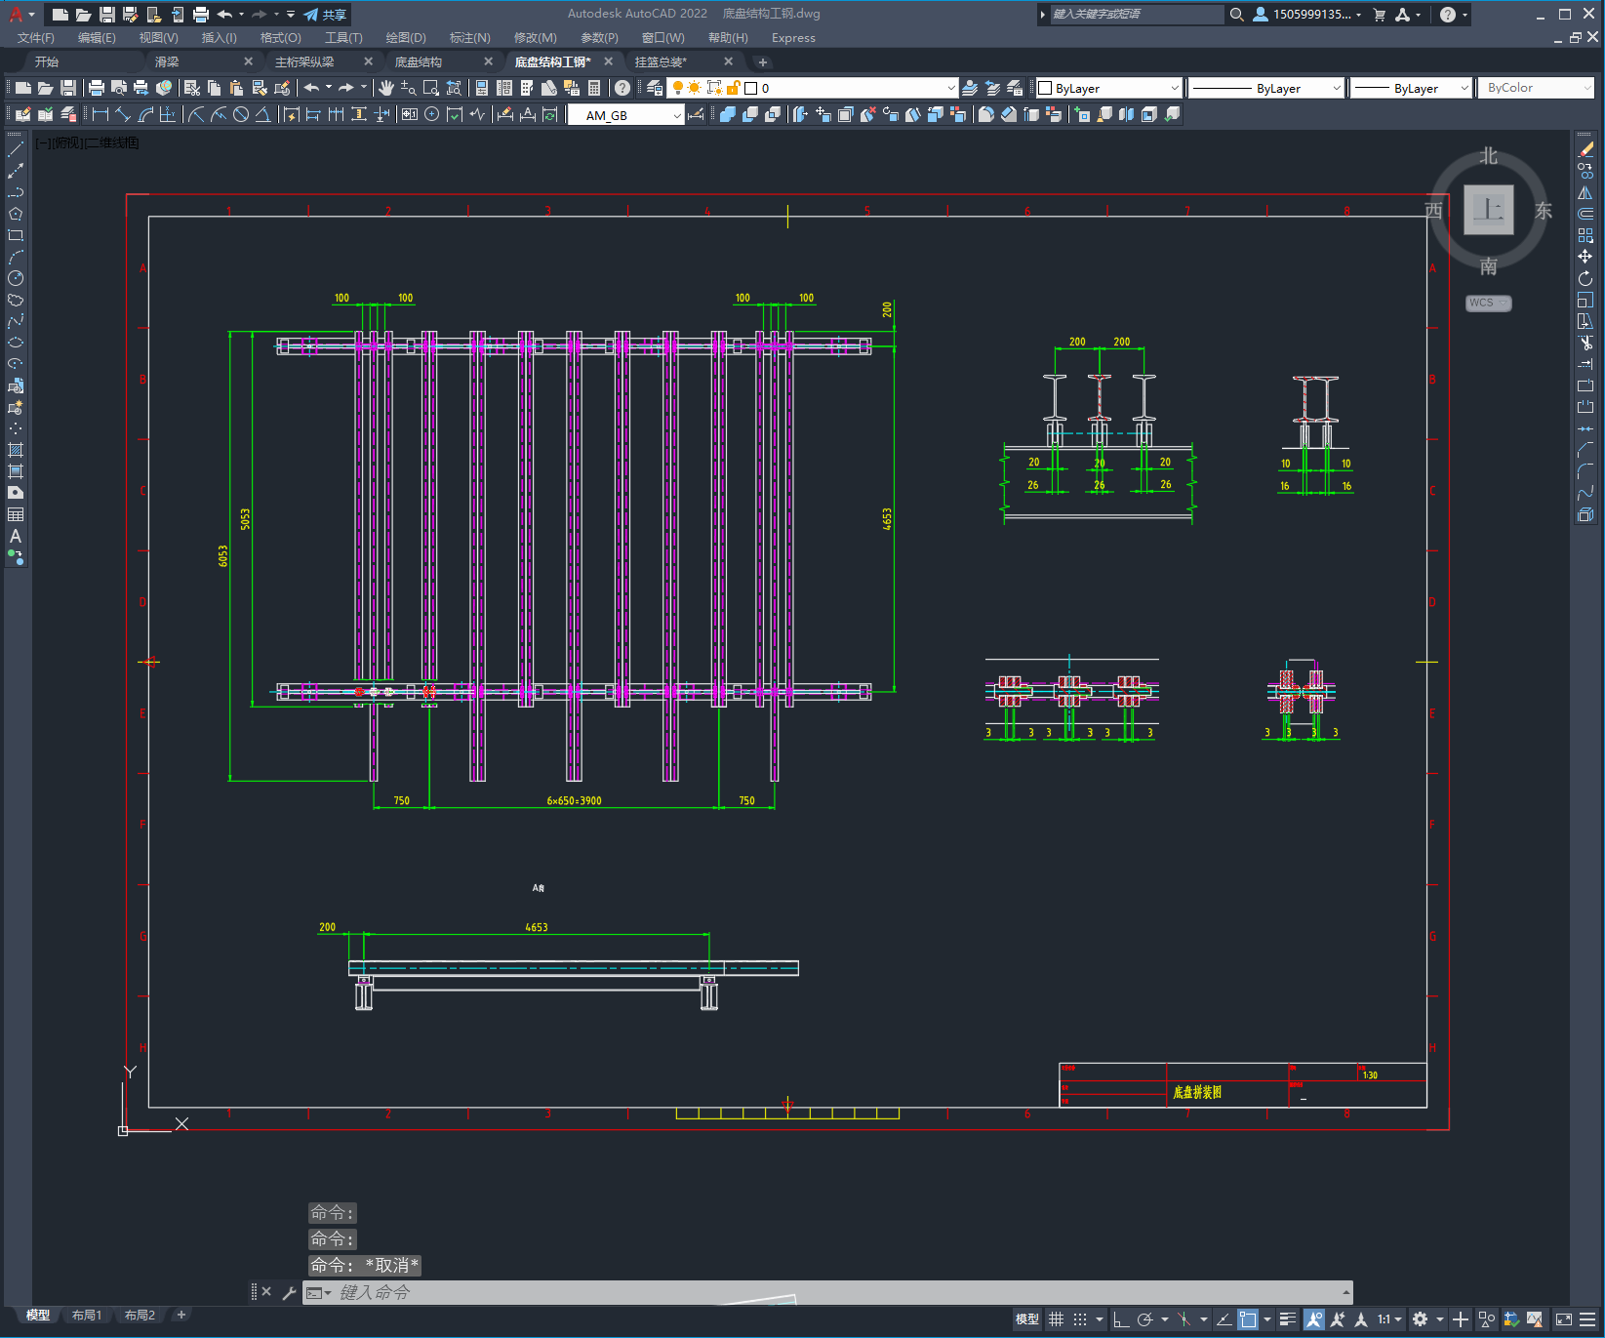Select the Line draw tool
The image size is (1605, 1338).
pos(16,149)
